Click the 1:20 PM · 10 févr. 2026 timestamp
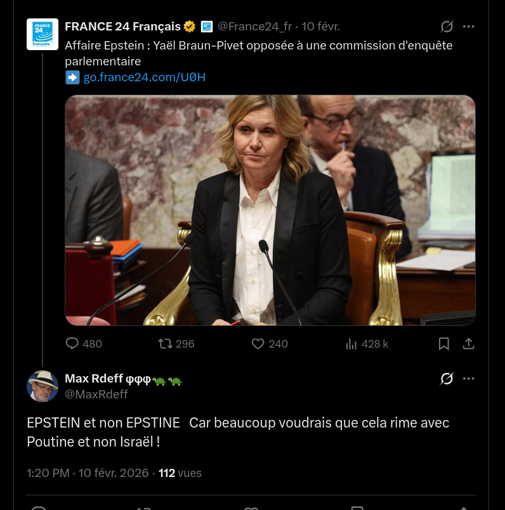 point(88,473)
